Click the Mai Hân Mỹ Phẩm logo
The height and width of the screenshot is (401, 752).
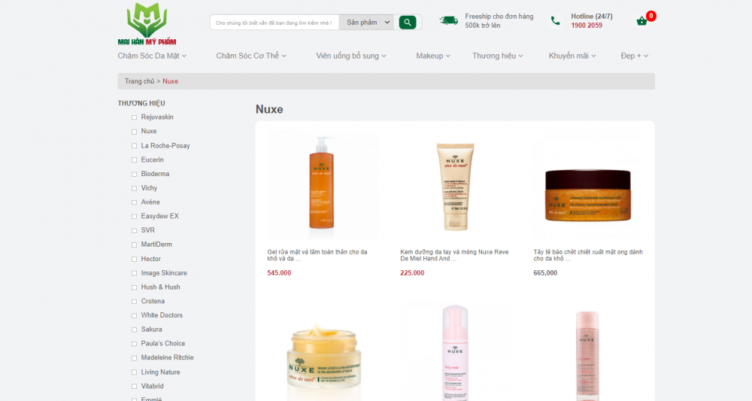[147, 24]
